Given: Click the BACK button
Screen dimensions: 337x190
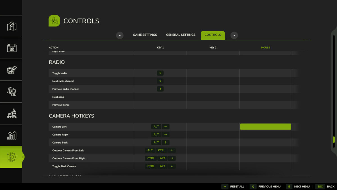Looking at the screenshot, I should pos(331,186).
